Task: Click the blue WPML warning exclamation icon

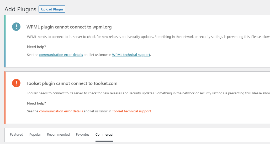Action: pos(16,27)
